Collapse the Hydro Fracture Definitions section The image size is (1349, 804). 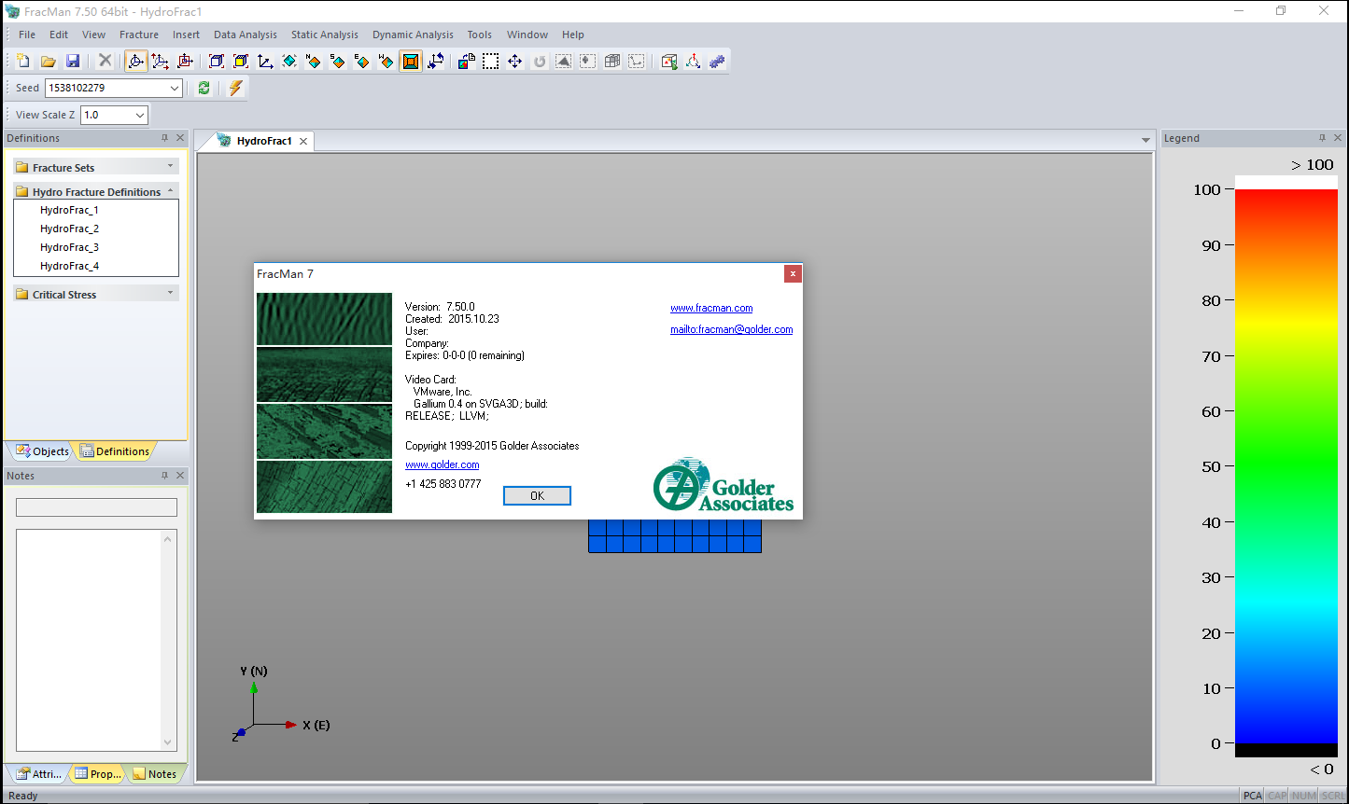(x=170, y=190)
